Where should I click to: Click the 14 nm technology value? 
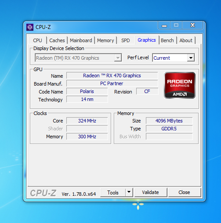click(x=87, y=99)
